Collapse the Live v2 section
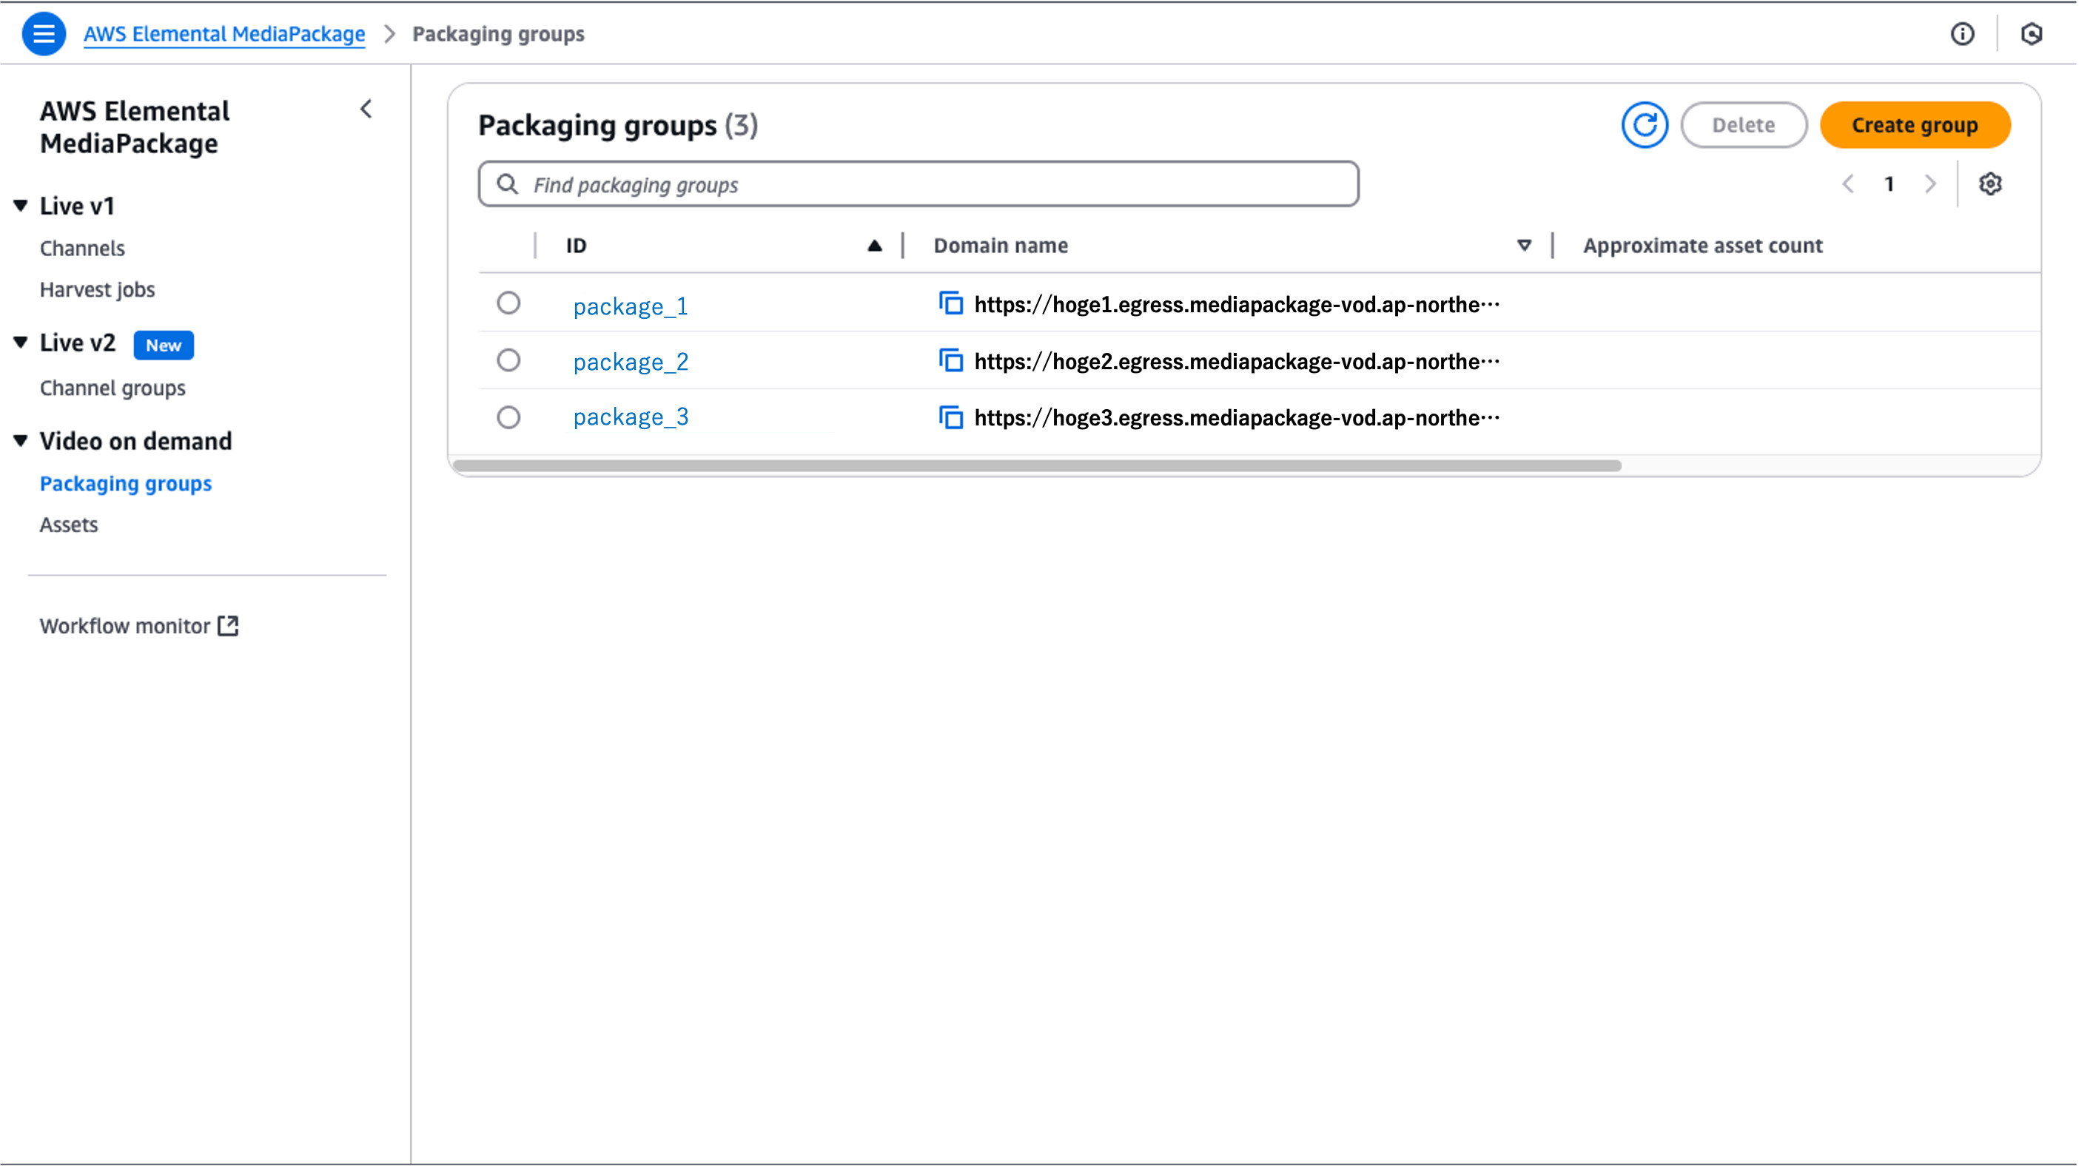 coord(21,342)
